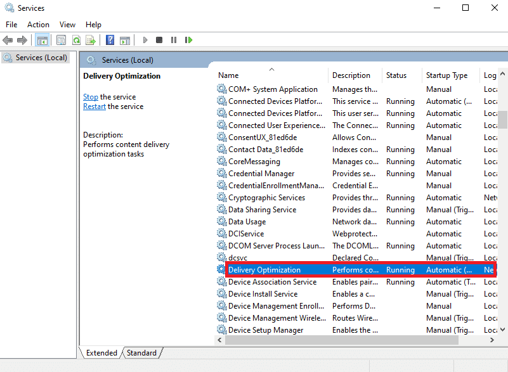Click the Restart Service toolbar icon

coord(188,40)
